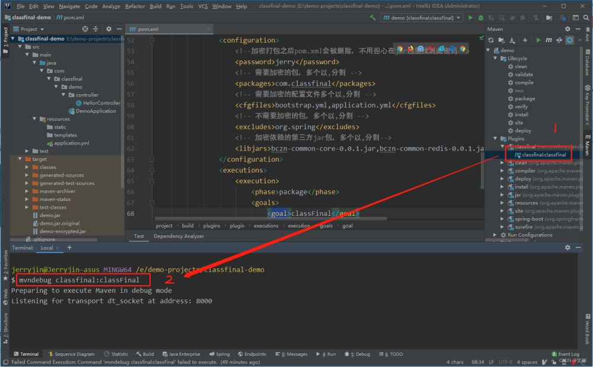Collapse the src folder in project tree
The height and width of the screenshot is (367, 593).
click(20, 47)
